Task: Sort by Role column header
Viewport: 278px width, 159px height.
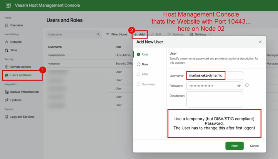Action: pyautogui.click(x=119, y=47)
